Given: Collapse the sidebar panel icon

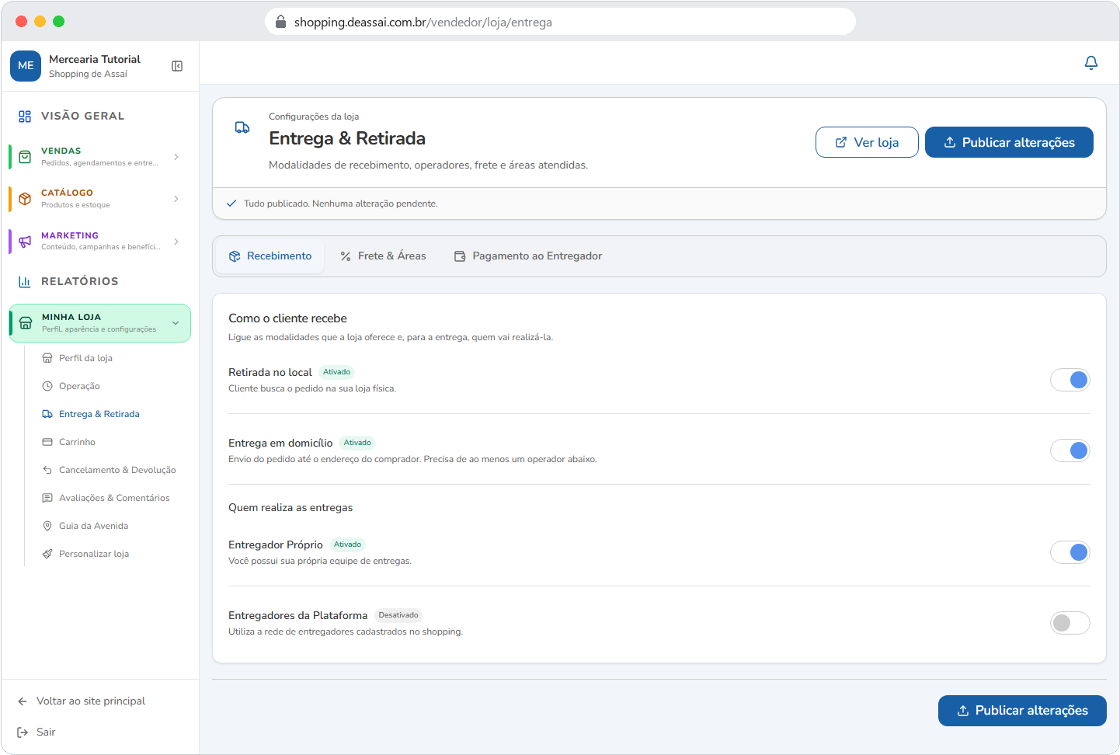Looking at the screenshot, I should click(177, 66).
